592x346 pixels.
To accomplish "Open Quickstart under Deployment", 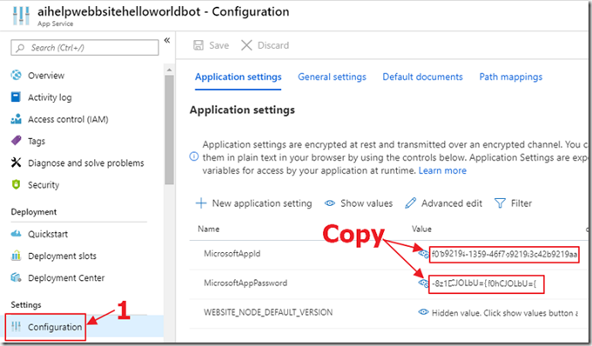I will pos(39,234).
